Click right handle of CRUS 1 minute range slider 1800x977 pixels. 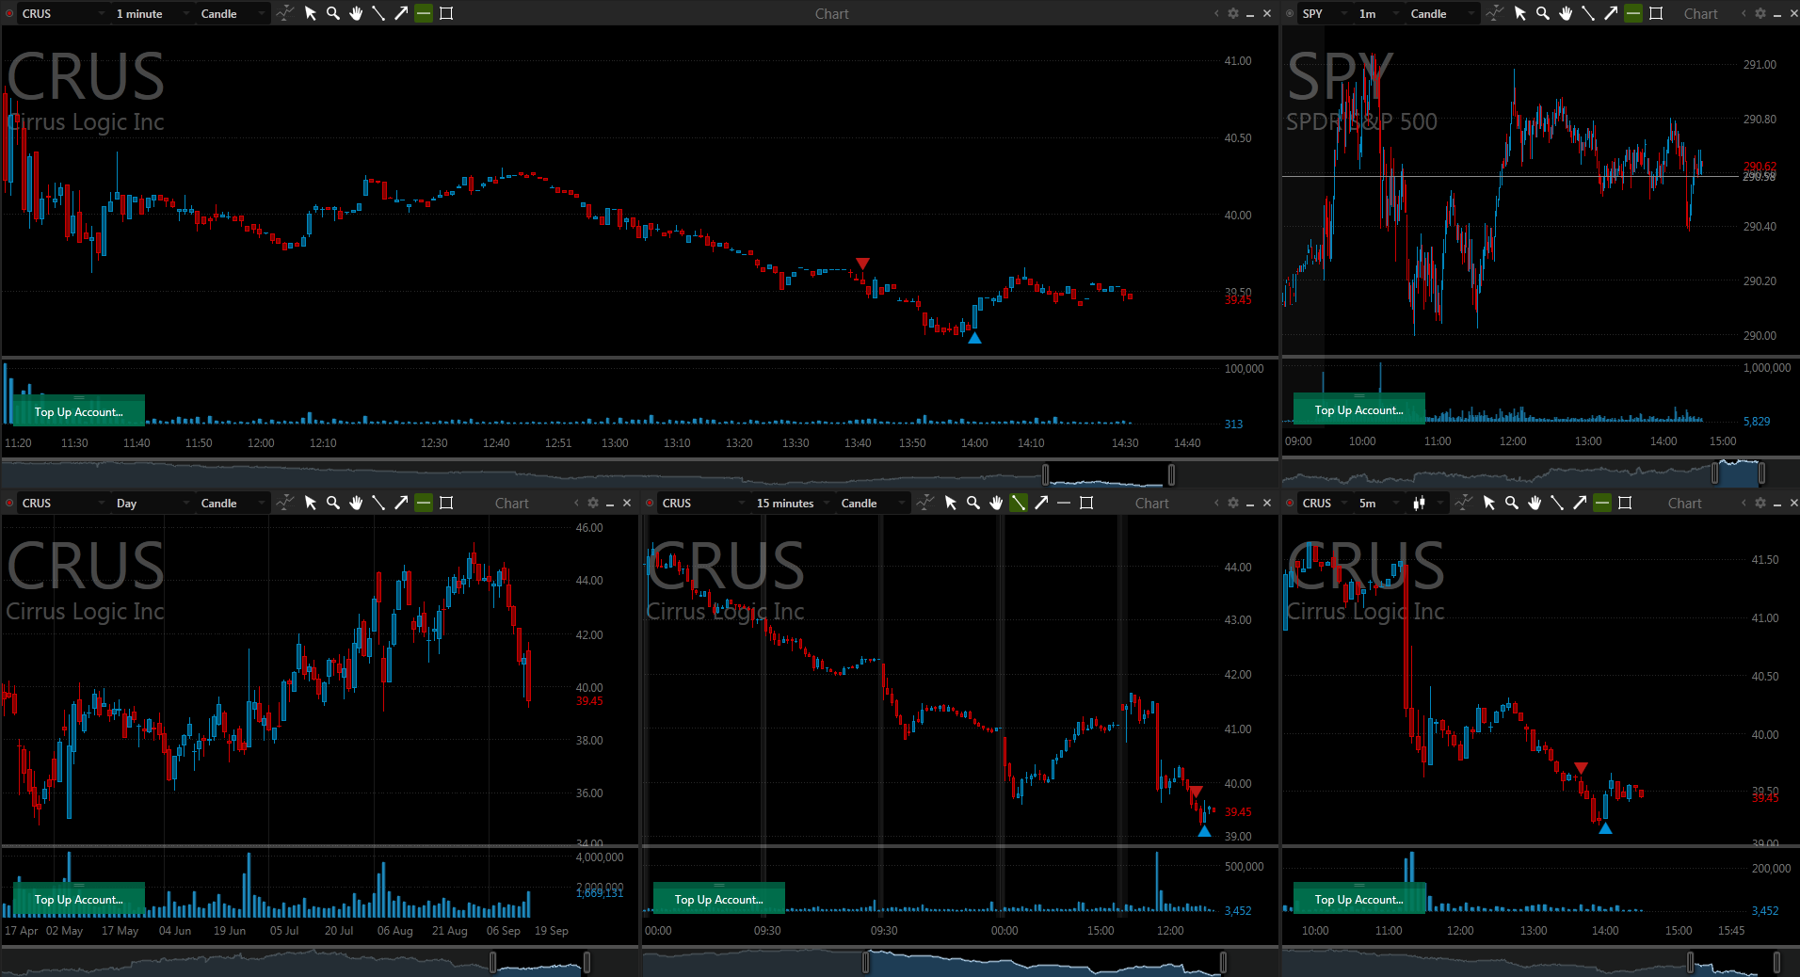tap(1171, 474)
